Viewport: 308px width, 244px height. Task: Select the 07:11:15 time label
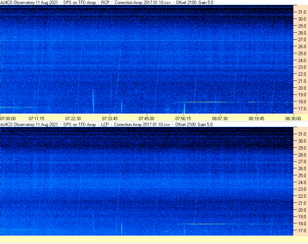coord(37,119)
